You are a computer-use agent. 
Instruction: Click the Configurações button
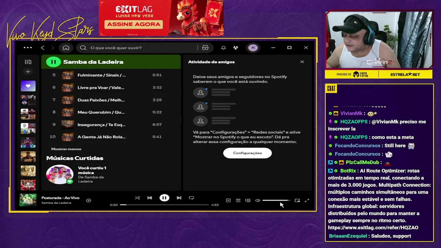[x=247, y=153]
